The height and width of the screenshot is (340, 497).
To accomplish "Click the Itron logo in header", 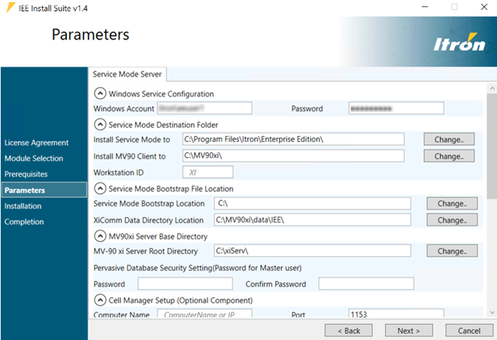I will (459, 42).
